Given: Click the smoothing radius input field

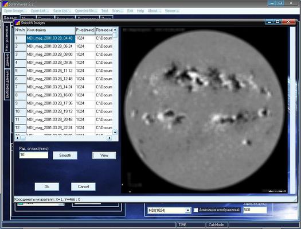Looking at the screenshot, I should click(x=34, y=155).
